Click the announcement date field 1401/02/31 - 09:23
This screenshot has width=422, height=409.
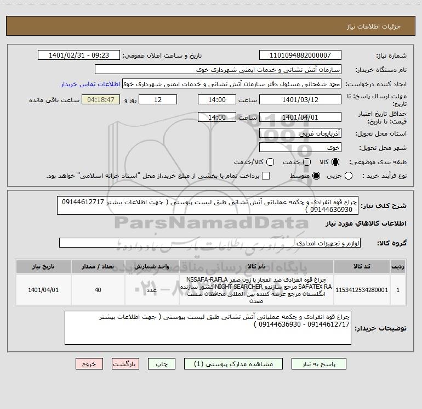click(78, 55)
